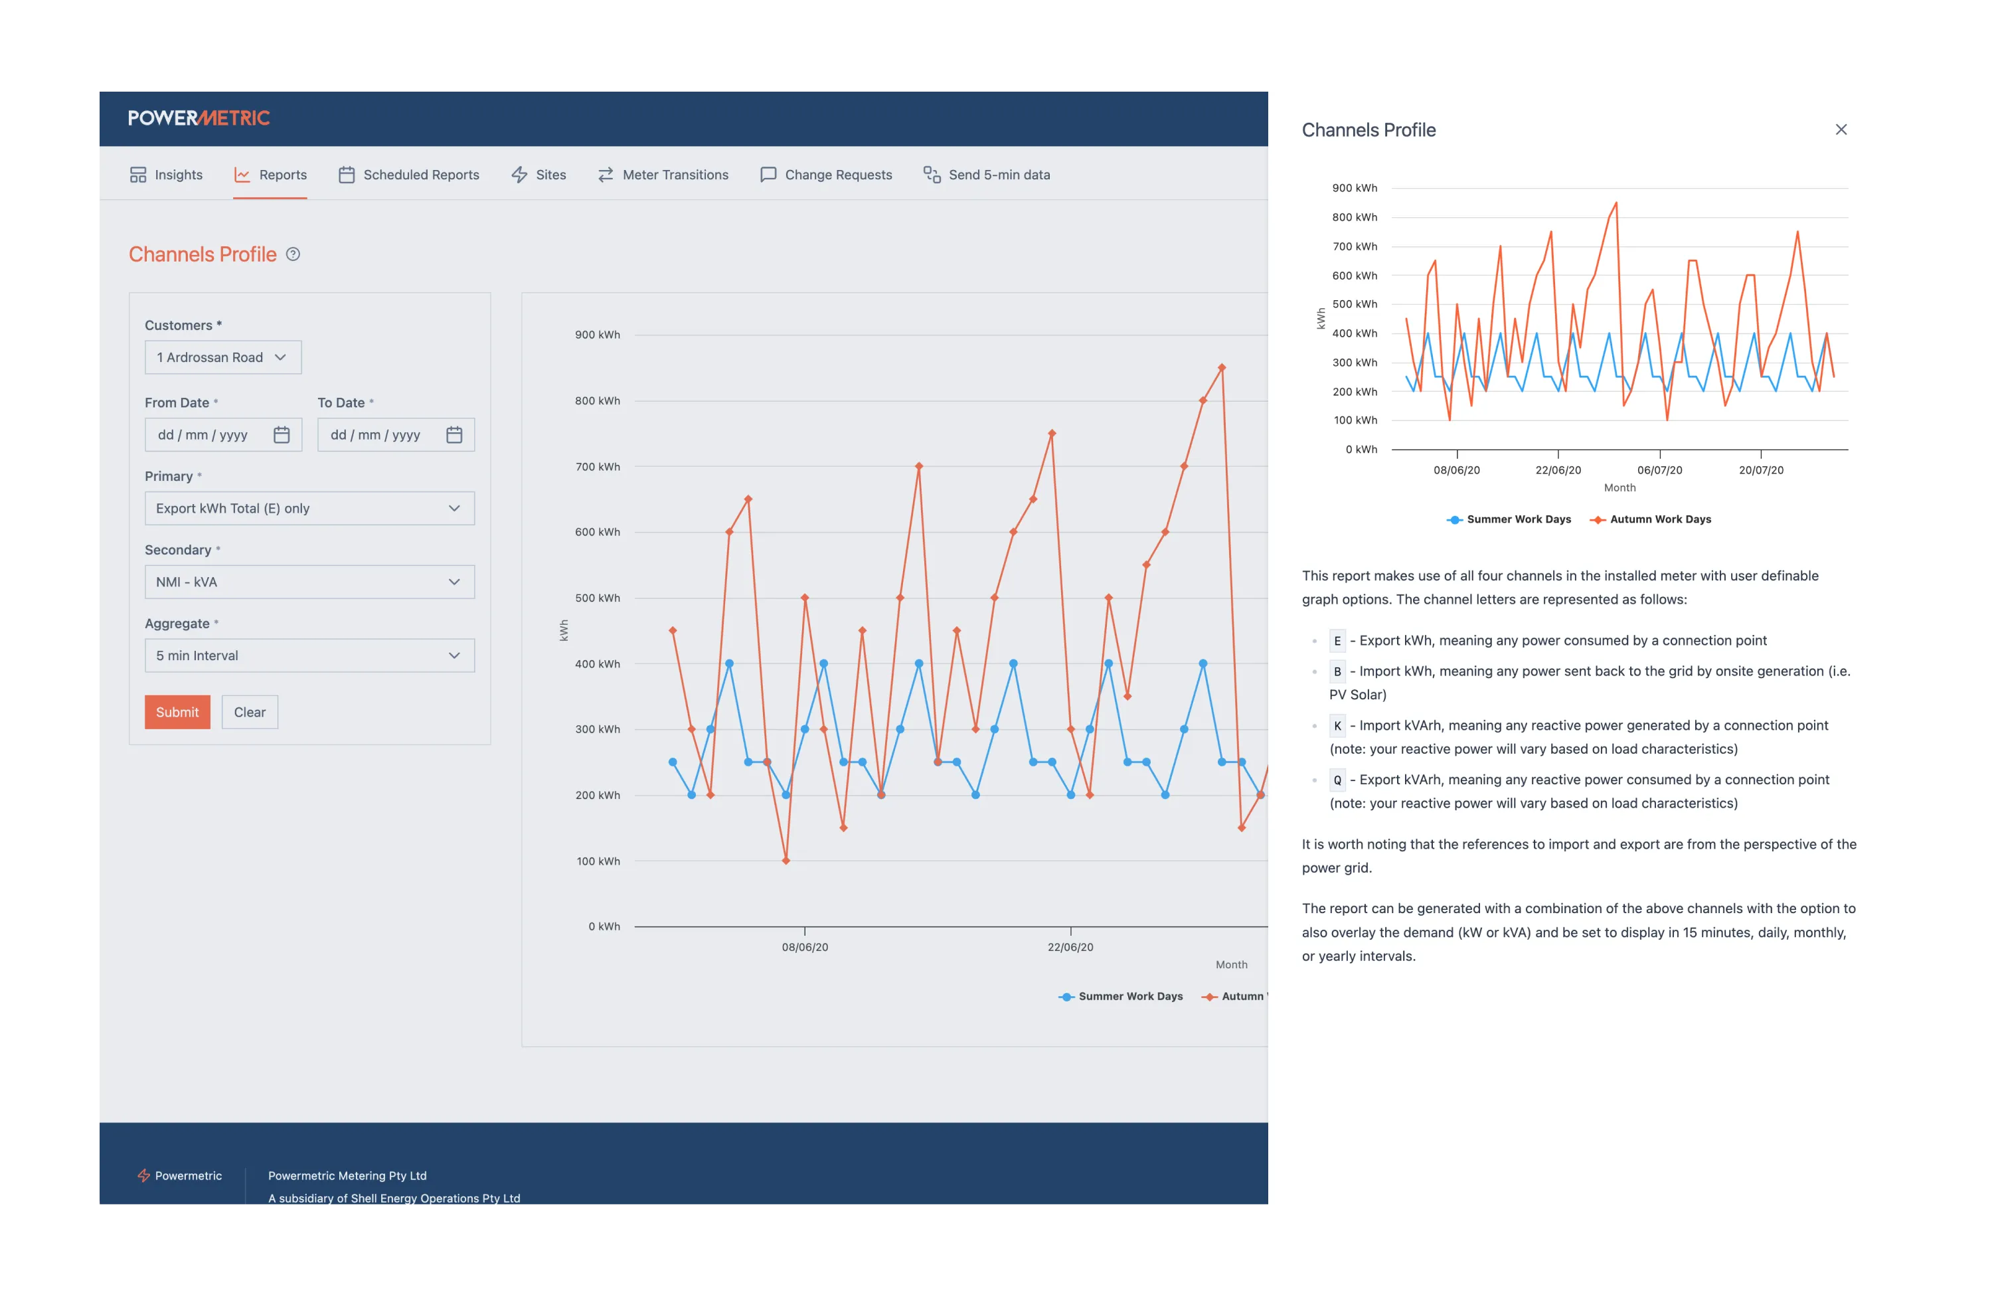Screen dimensions: 1992x1295
Task: Click the Insights grid icon
Action: pyautogui.click(x=138, y=175)
